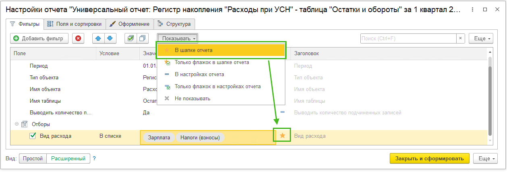Uncheck all filters with the empty boxes icon
This screenshot has width=507, height=172.
(143, 38)
